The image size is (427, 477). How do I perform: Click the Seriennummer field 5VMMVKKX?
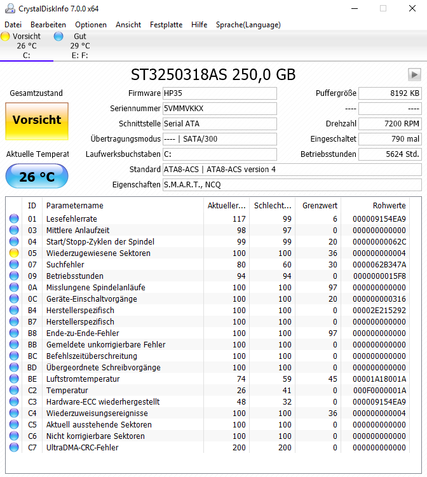[x=219, y=109]
